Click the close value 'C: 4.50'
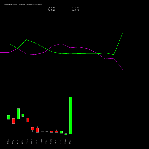This screenshot has width=149, height=149. (52, 8)
